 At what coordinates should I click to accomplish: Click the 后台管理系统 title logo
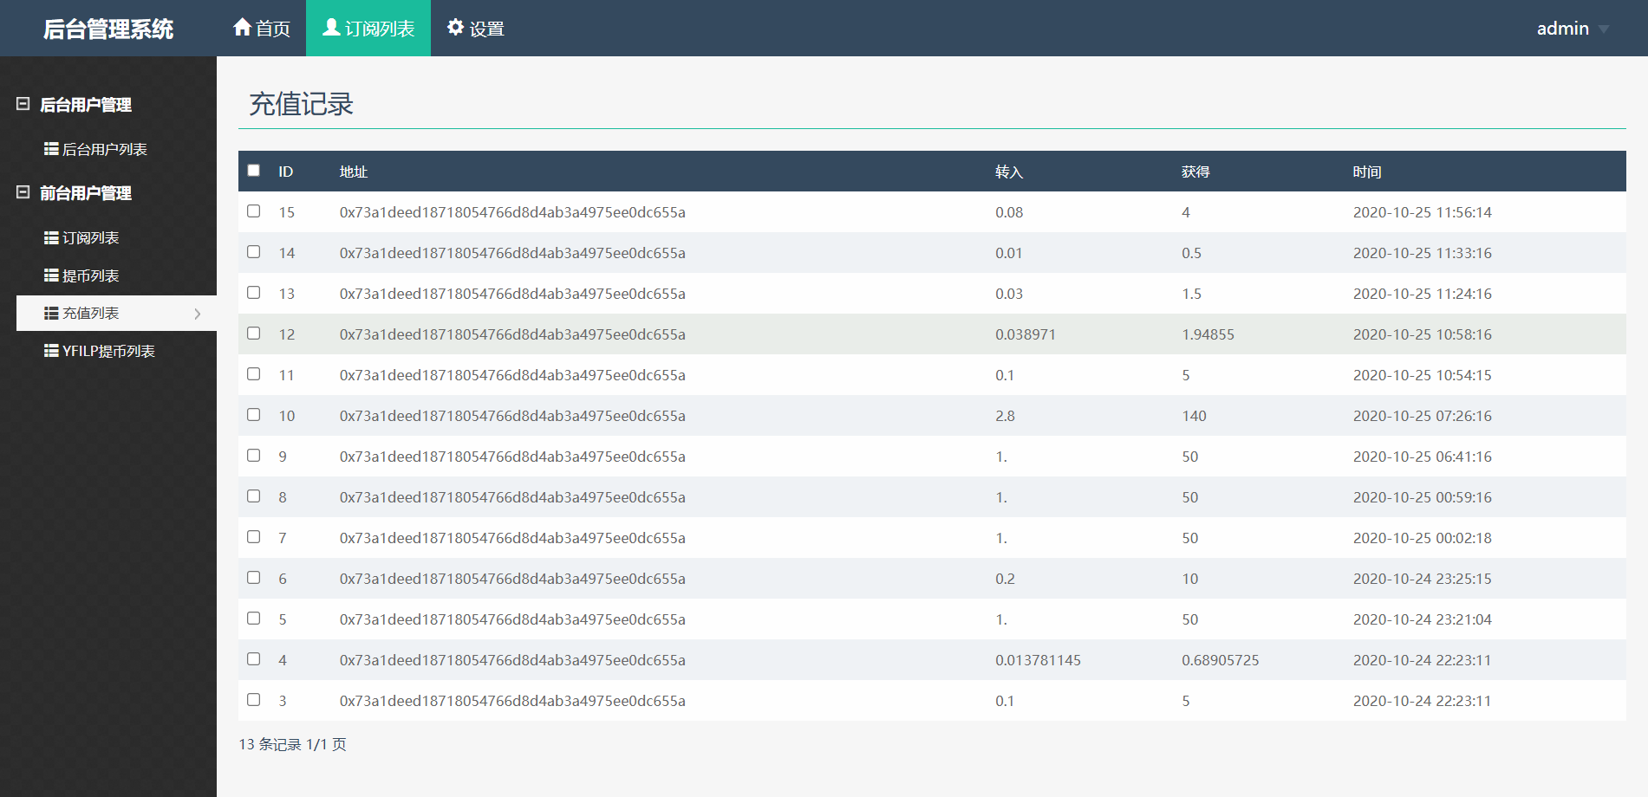pyautogui.click(x=108, y=29)
